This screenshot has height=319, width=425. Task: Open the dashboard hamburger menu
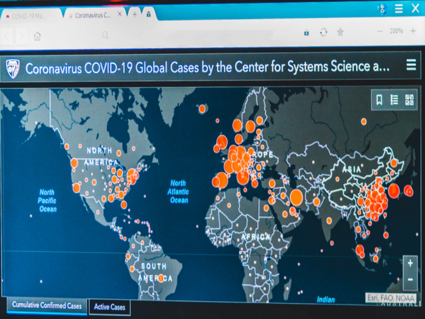coord(411,66)
